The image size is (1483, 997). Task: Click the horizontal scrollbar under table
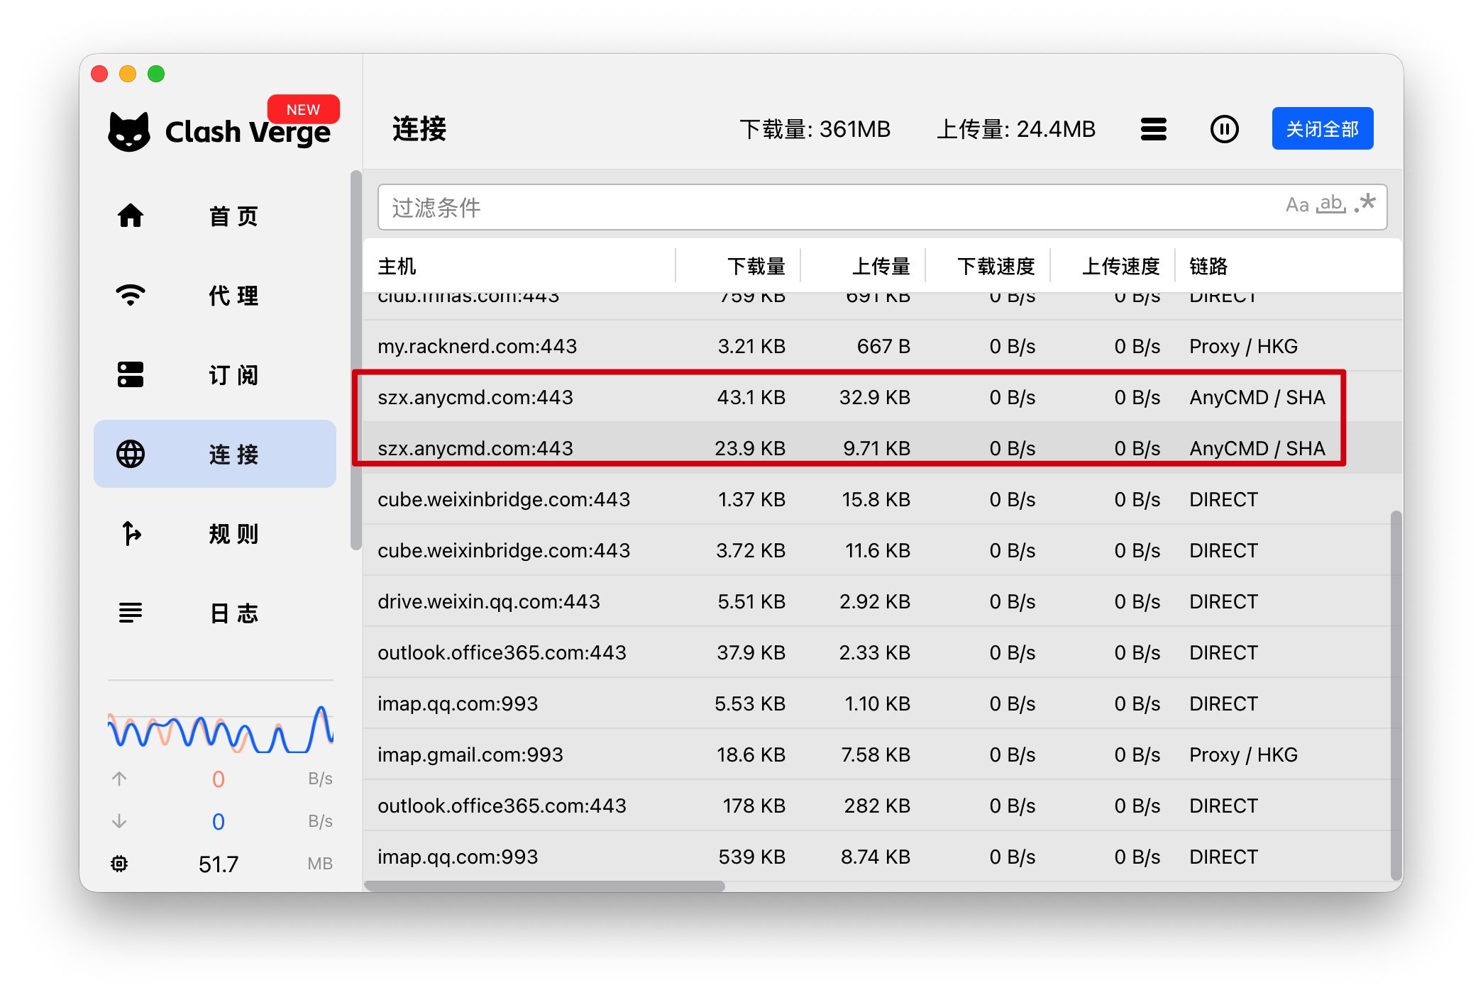tap(544, 886)
